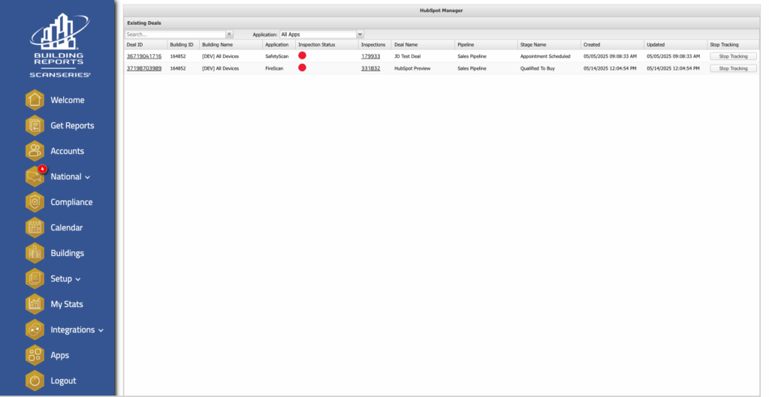View the My Stats chart icon
Screen dimensions: 769x397
35,304
